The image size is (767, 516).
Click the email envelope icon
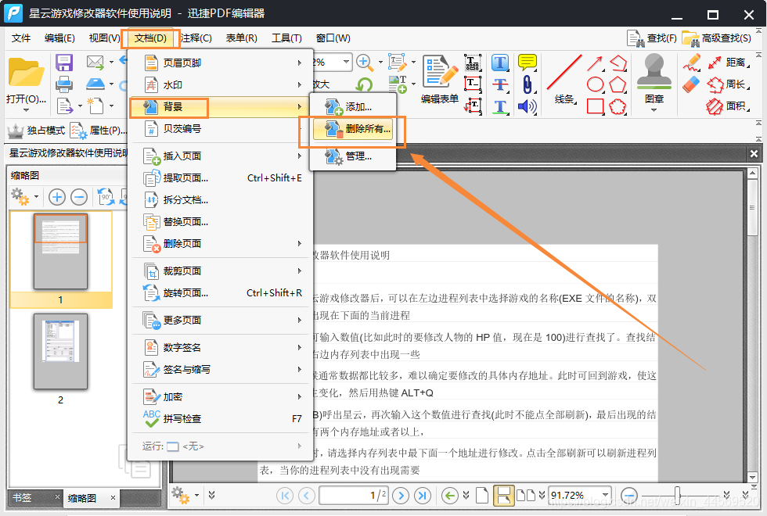tap(95, 62)
